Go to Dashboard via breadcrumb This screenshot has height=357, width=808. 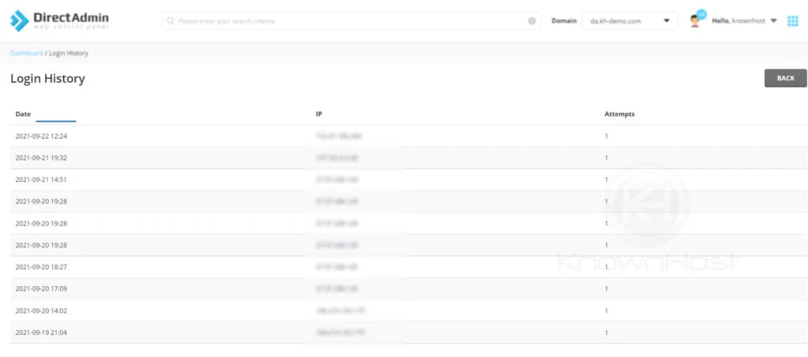26,53
